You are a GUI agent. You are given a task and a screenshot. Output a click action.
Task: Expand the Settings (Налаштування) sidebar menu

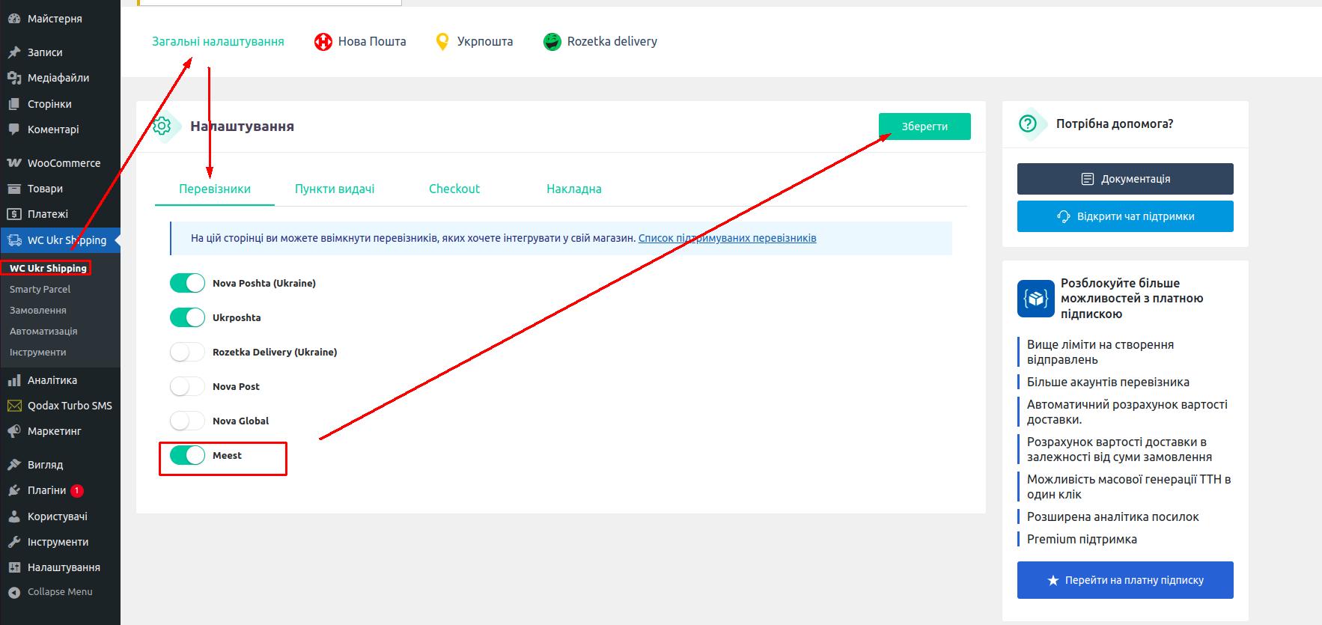tap(64, 567)
